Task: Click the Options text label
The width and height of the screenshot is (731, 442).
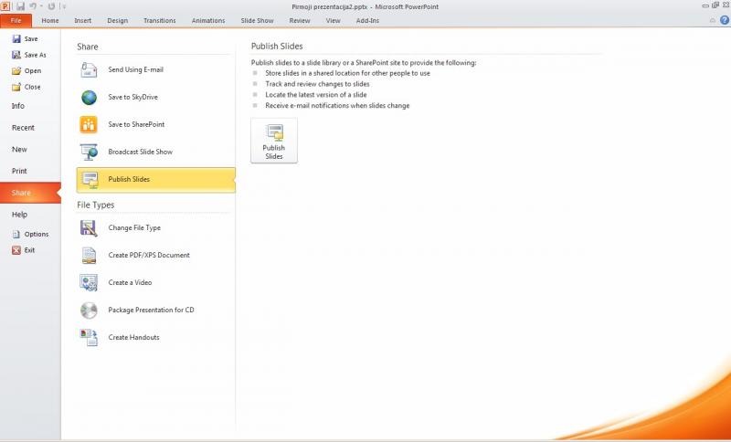Action: pyautogui.click(x=37, y=235)
